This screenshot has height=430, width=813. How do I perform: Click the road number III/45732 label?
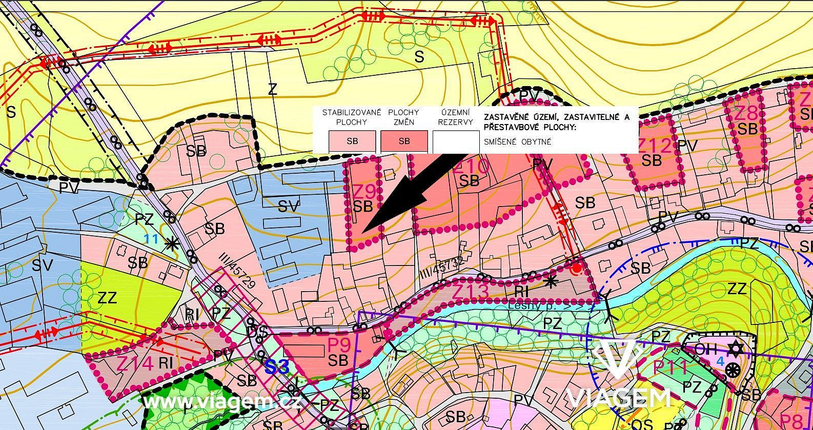coord(442,267)
